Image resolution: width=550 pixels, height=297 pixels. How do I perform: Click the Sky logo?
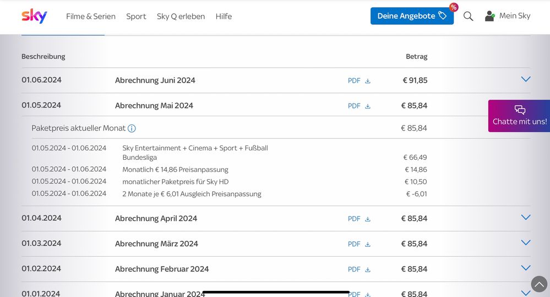(x=34, y=16)
